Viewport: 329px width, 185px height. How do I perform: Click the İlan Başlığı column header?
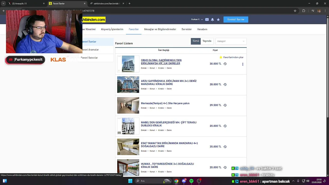tap(164, 50)
